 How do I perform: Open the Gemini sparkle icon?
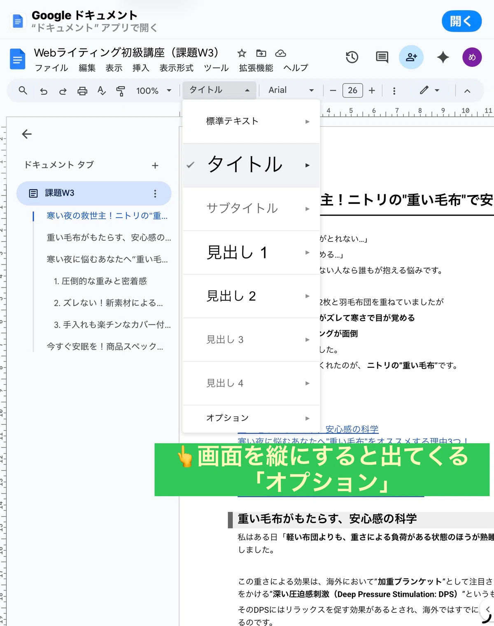click(443, 57)
